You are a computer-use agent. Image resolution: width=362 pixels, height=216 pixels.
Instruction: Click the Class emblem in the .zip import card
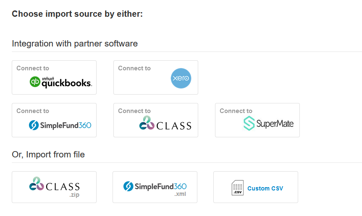(x=37, y=184)
